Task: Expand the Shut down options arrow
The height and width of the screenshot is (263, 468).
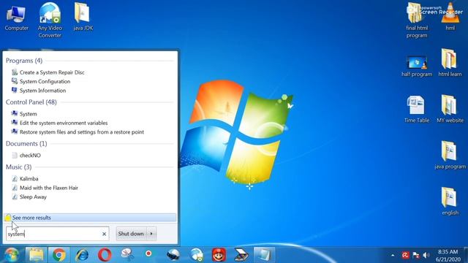Action: [x=151, y=234]
